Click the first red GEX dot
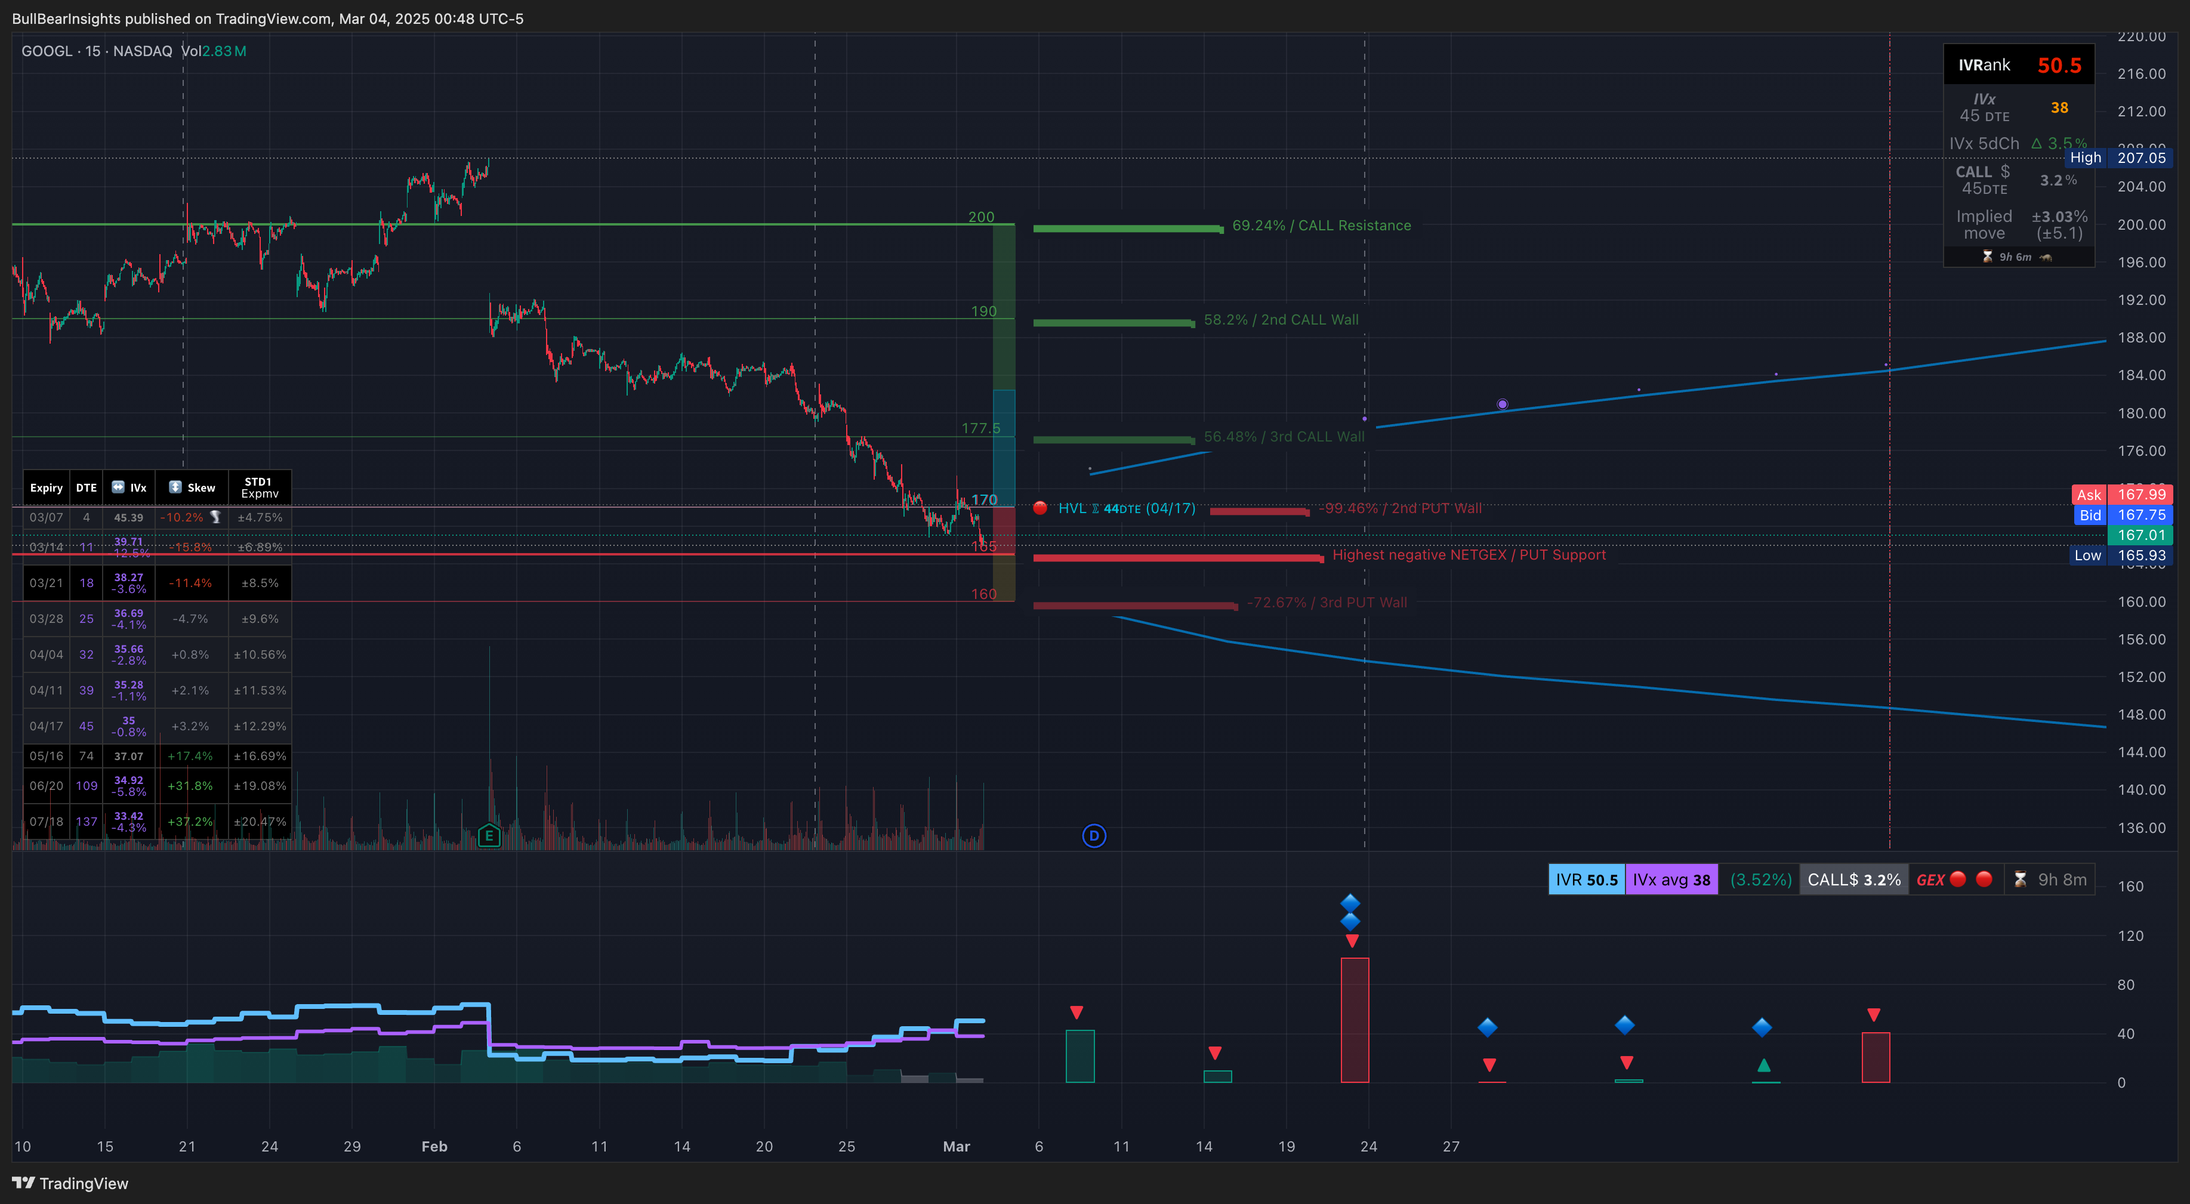The image size is (2190, 1204). (1958, 879)
